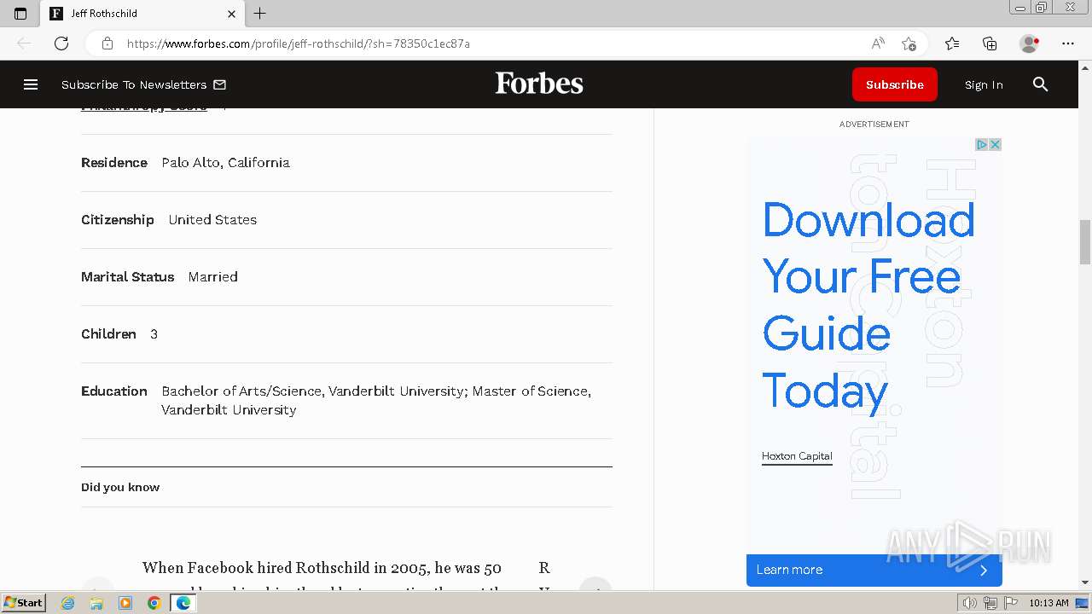
Task: Click the Windows Start button
Action: pos(23,603)
